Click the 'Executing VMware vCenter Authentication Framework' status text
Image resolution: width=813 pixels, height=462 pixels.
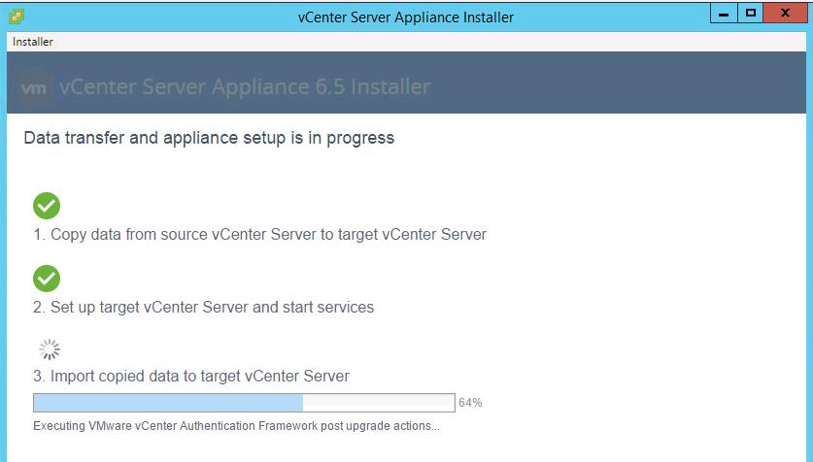click(x=236, y=426)
